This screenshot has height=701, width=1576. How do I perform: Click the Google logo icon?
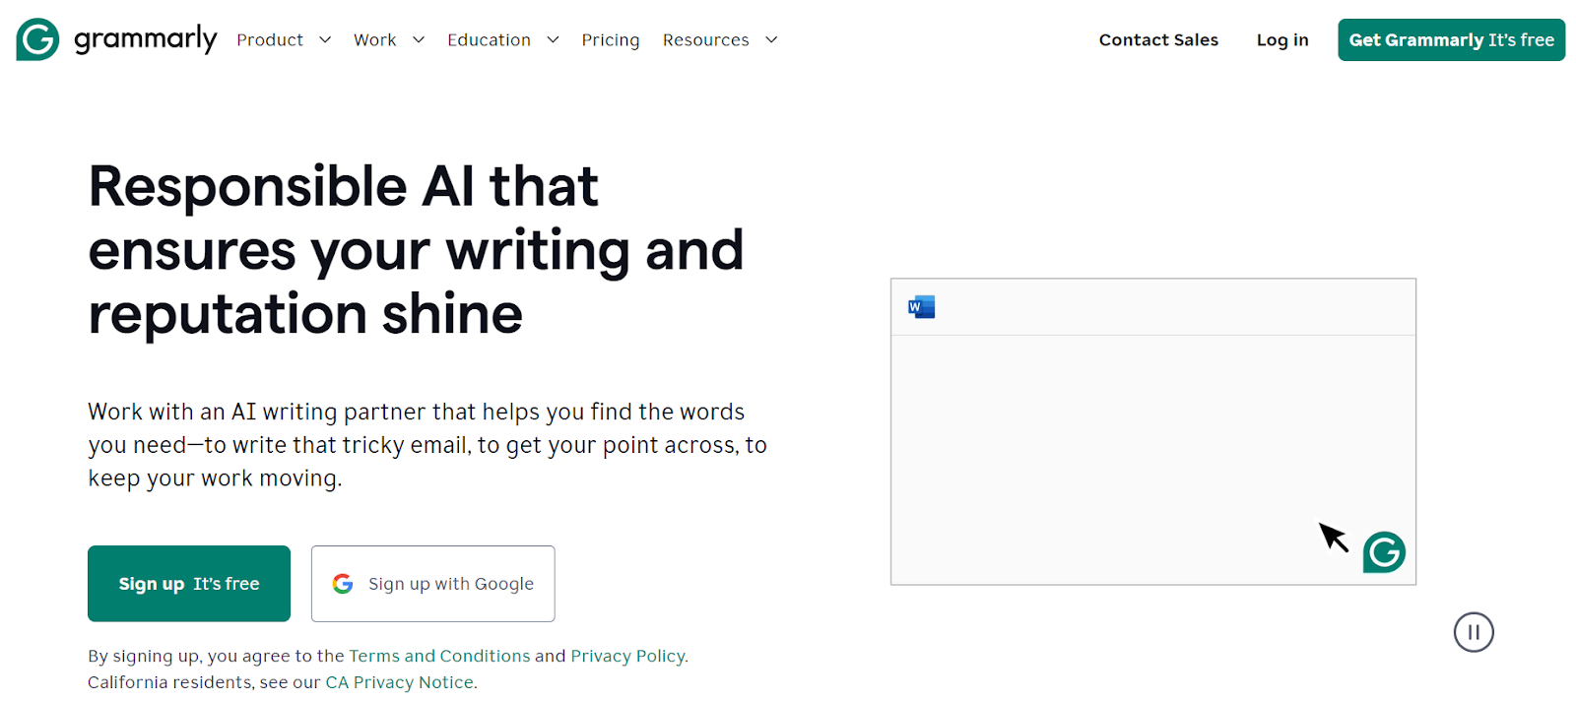(x=343, y=584)
